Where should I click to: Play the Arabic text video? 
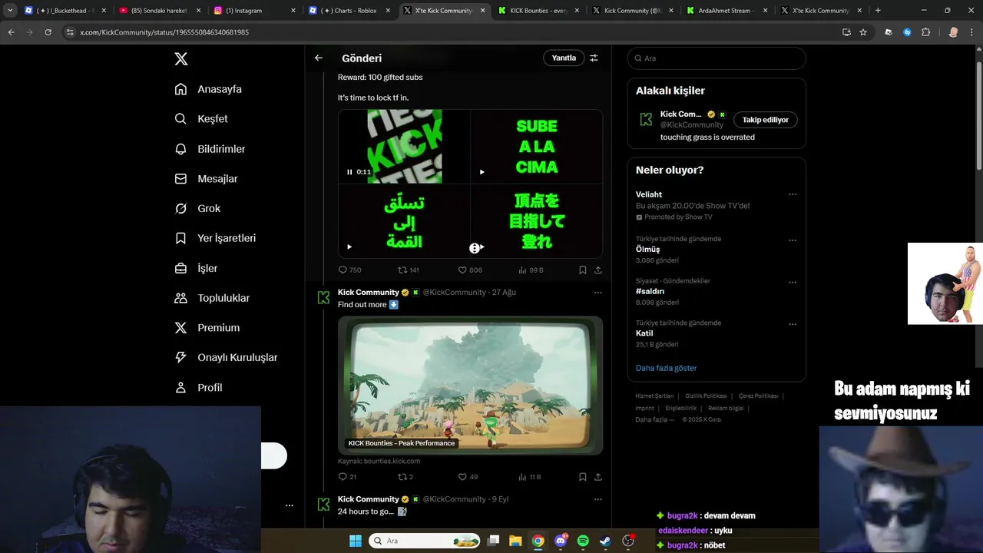(349, 247)
